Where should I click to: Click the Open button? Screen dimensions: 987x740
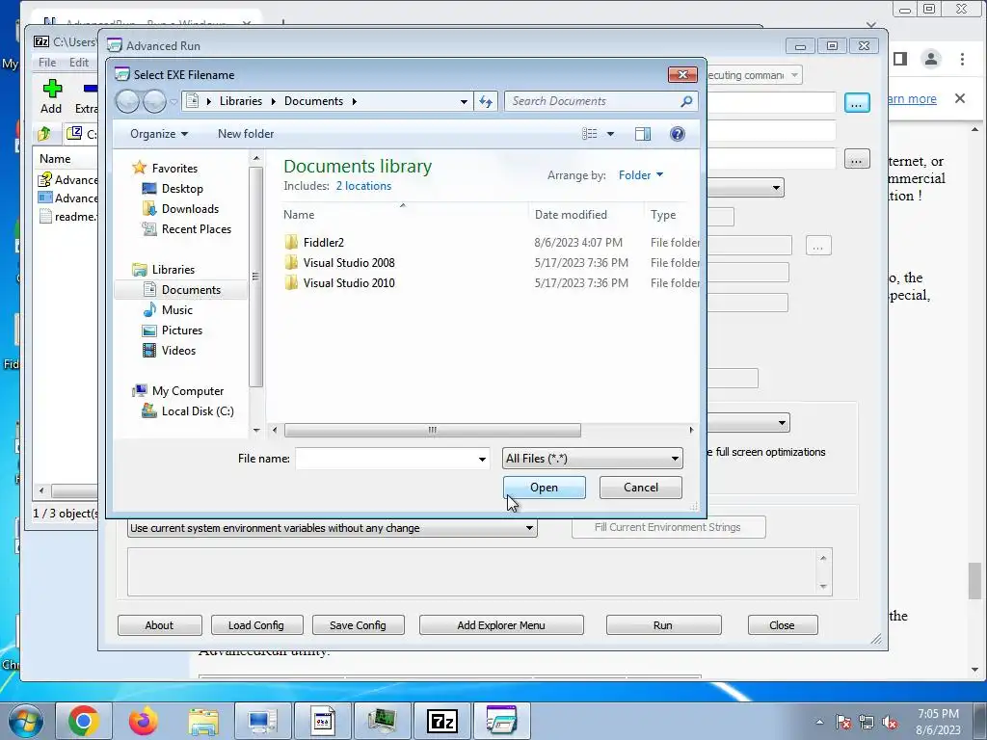[x=544, y=487]
